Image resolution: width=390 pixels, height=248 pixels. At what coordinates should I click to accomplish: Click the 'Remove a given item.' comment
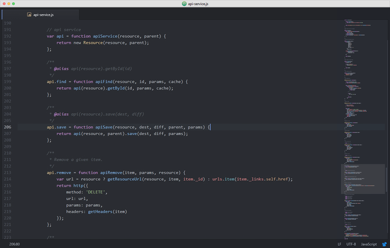coord(78,160)
